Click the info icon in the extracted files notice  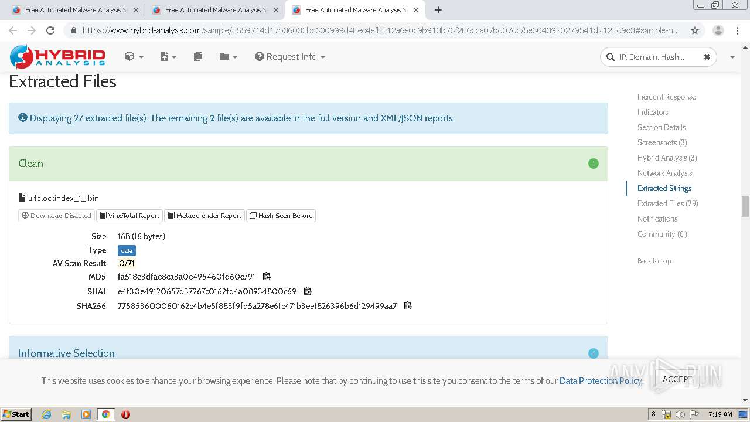[x=23, y=118]
